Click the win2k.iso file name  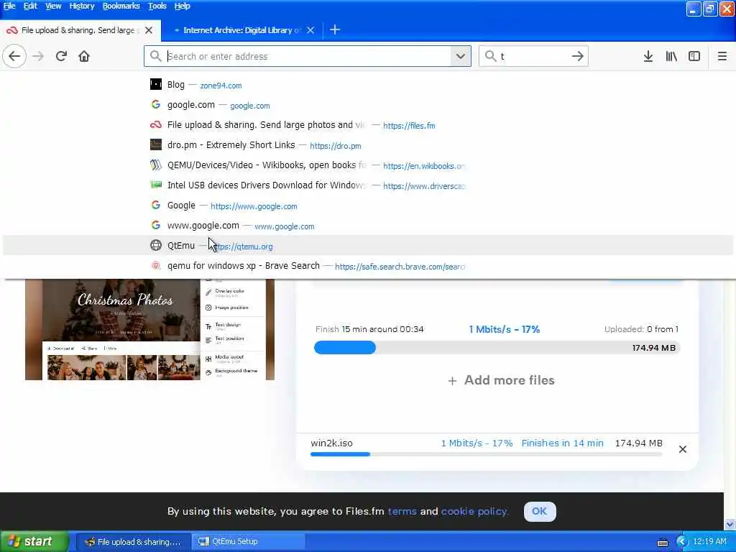tap(331, 443)
